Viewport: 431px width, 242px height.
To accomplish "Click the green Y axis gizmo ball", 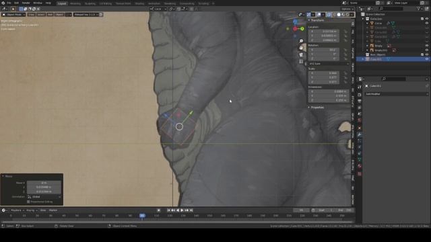I will pos(302,28).
